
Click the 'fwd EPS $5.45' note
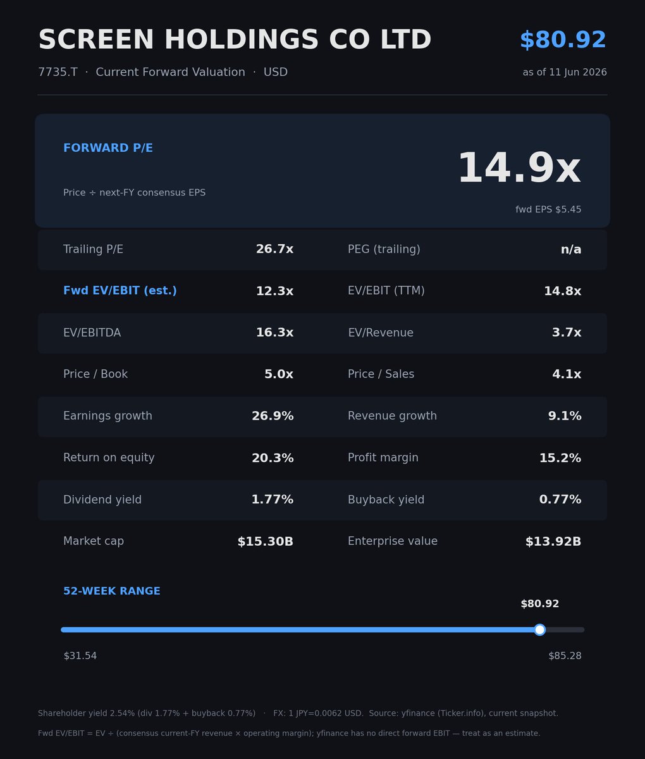(x=548, y=209)
